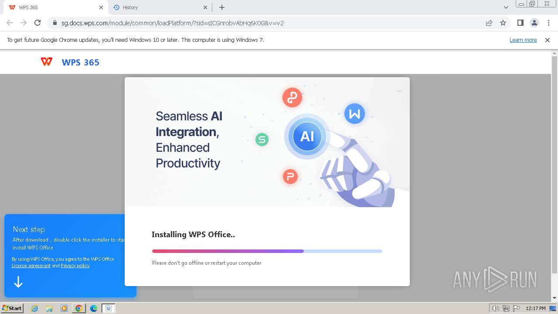
Task: Go forward to next page
Action: click(x=24, y=23)
